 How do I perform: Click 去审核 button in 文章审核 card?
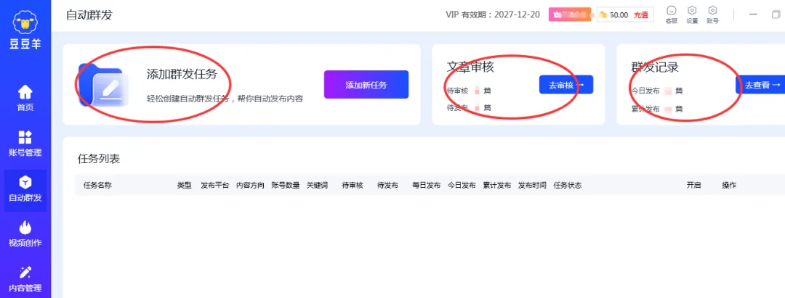click(x=565, y=85)
